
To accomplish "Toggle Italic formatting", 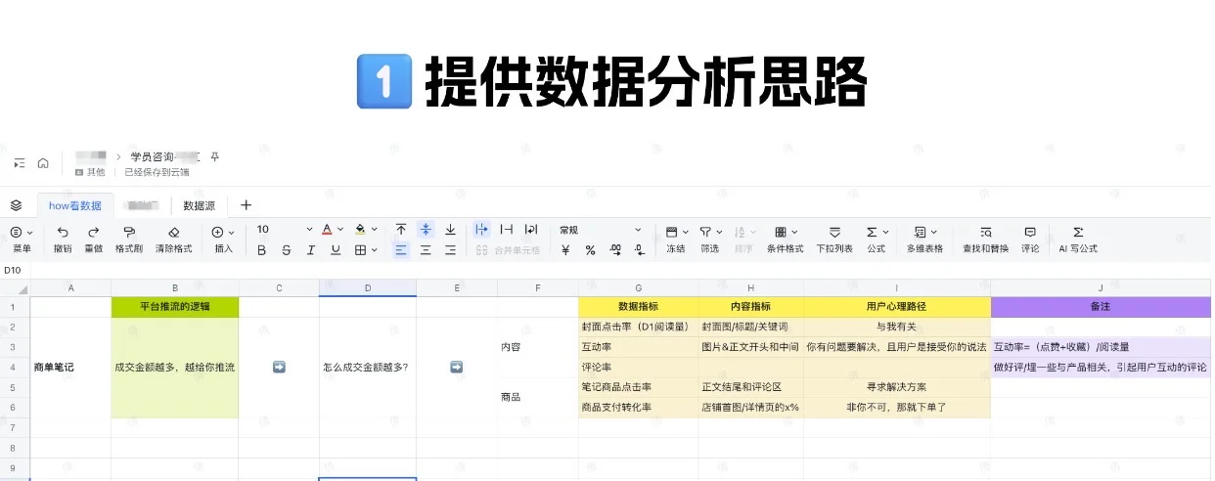I will tap(311, 250).
